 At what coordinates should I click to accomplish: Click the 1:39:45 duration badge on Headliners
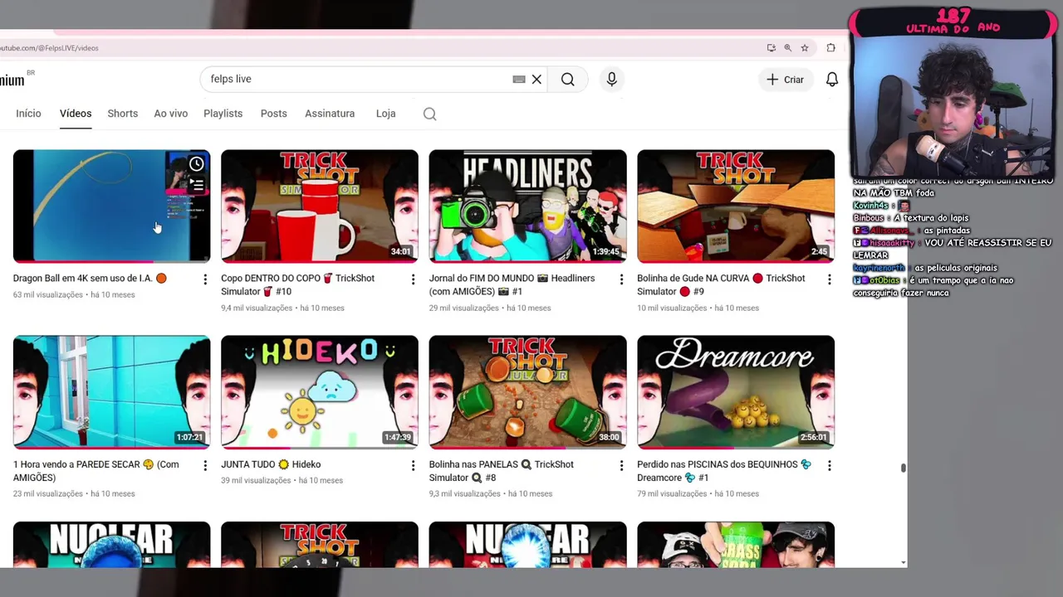coord(605,251)
